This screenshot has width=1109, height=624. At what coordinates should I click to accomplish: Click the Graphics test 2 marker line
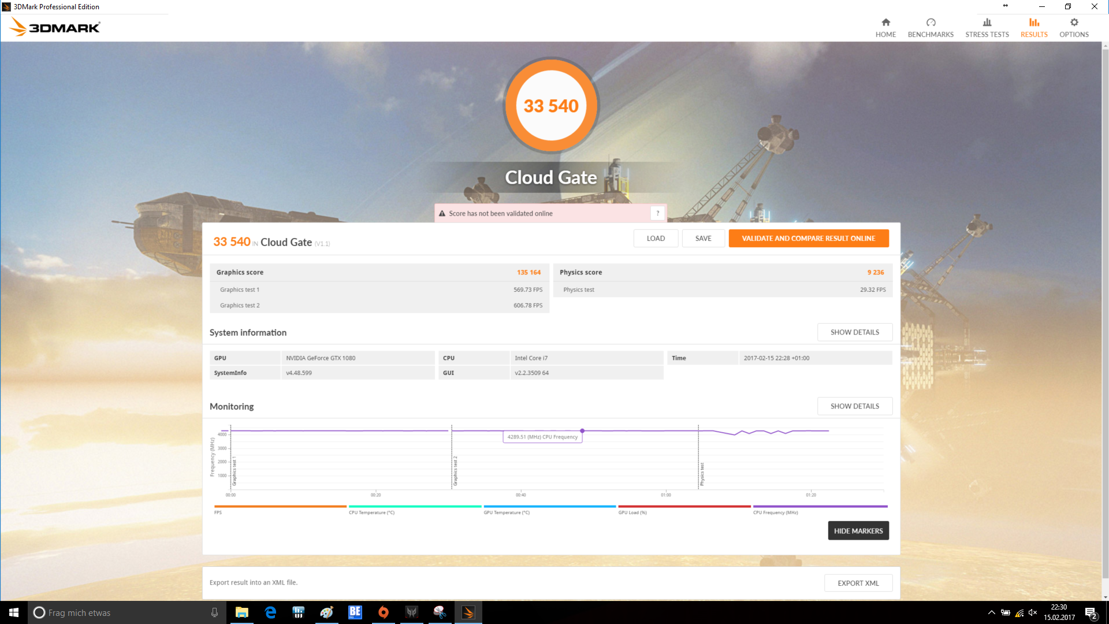[x=452, y=458]
